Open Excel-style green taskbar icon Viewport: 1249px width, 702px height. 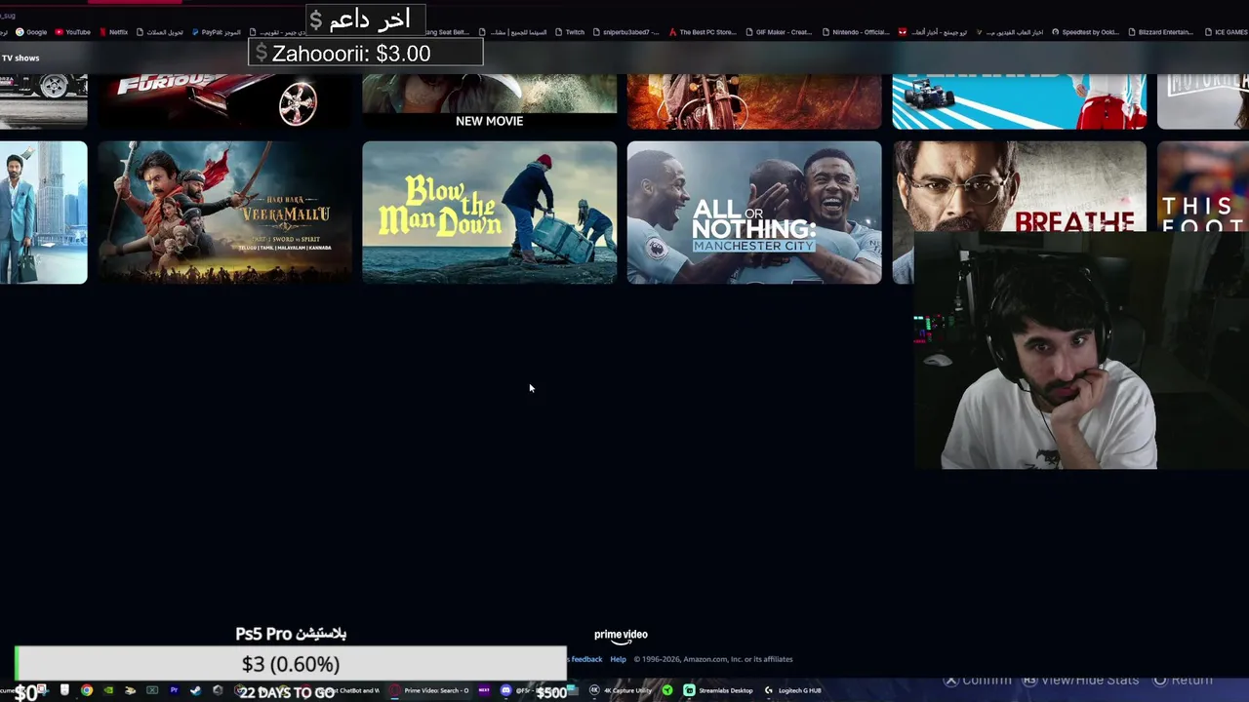click(x=152, y=690)
